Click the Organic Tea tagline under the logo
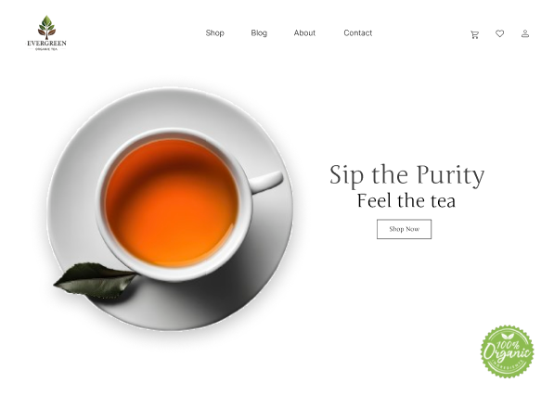This screenshot has width=554, height=395. [46, 49]
